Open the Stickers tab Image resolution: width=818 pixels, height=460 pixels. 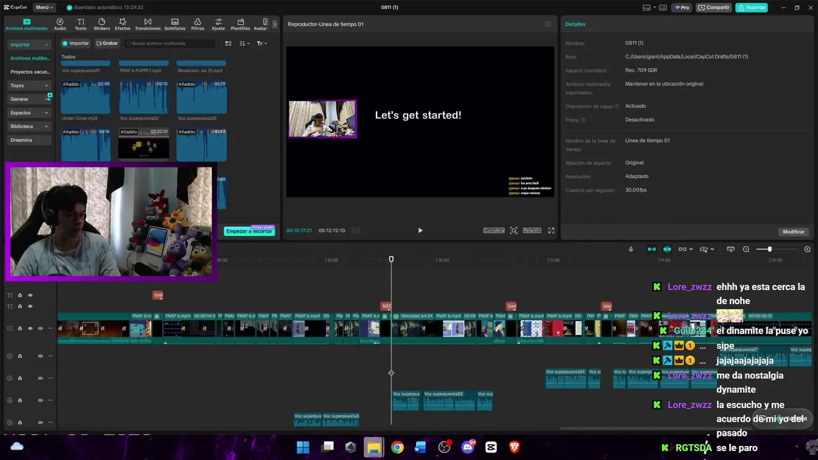[102, 24]
